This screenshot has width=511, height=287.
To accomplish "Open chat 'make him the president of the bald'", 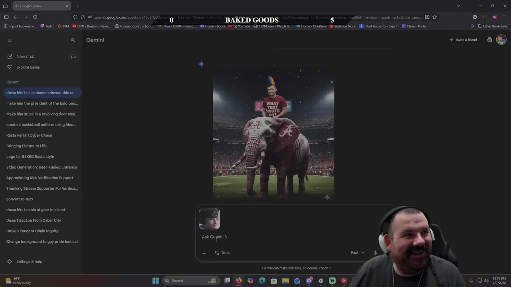I will 42,103.
